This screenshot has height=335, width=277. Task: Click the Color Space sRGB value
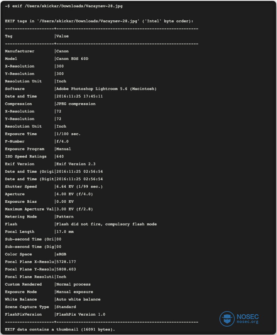click(61, 254)
